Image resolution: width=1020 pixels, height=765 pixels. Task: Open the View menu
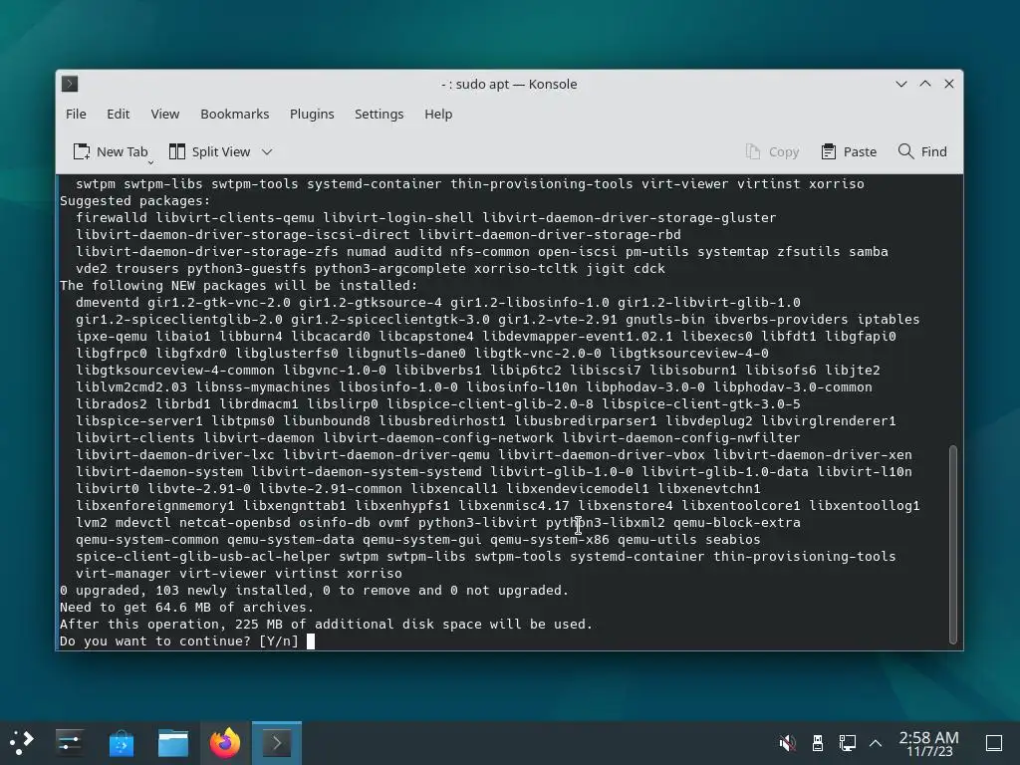point(164,114)
